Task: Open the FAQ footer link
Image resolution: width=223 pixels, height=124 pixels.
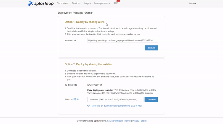Action: [109, 121]
